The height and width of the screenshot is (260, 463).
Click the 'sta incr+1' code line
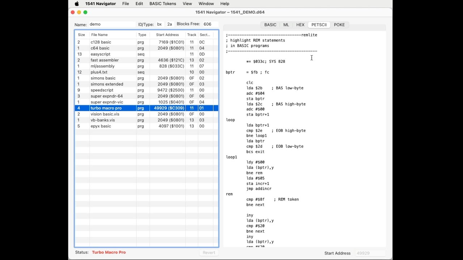click(x=258, y=183)
